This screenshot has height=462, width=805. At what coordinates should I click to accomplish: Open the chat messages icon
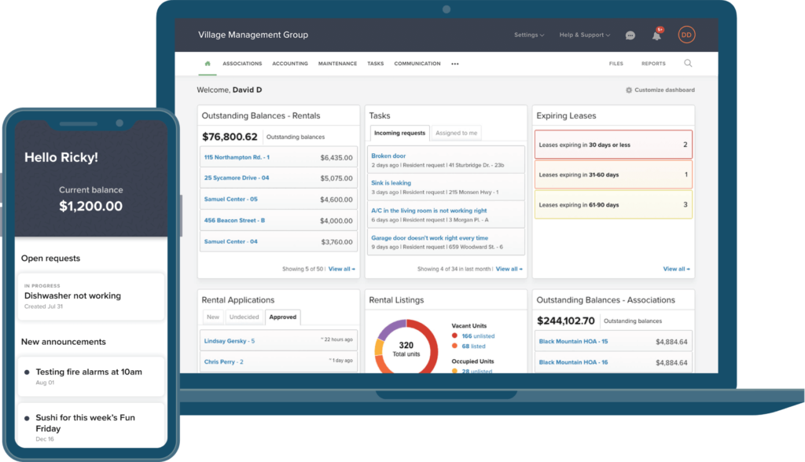coord(630,35)
